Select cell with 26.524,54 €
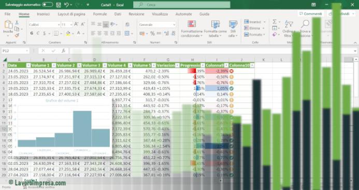This screenshot has width=359, height=190. pyautogui.click(x=44, y=71)
